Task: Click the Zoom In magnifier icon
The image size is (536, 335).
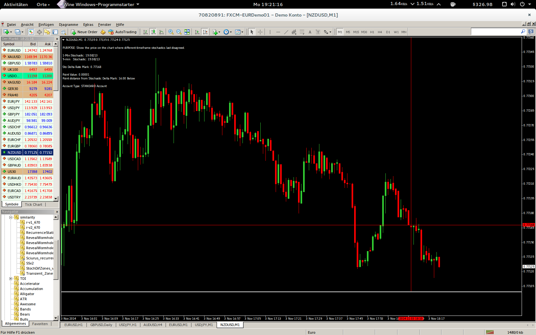Action: click(171, 32)
